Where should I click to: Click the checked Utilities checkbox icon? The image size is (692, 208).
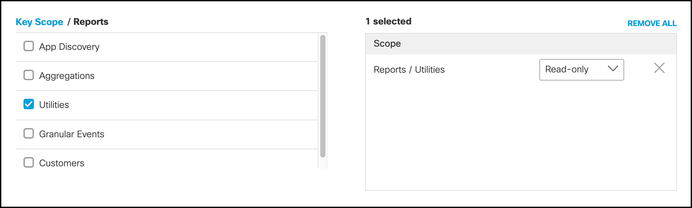pos(28,104)
